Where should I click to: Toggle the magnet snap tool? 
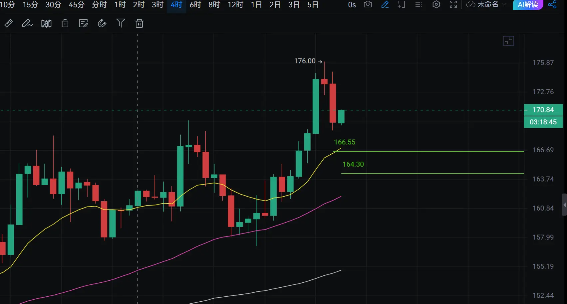[x=102, y=23]
